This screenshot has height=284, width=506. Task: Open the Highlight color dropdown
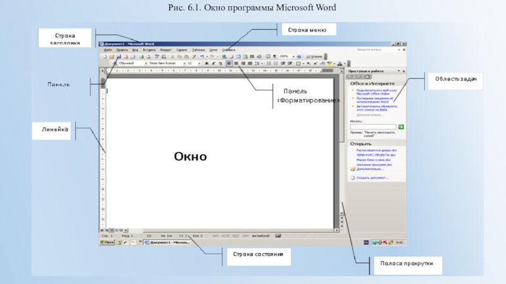335,64
